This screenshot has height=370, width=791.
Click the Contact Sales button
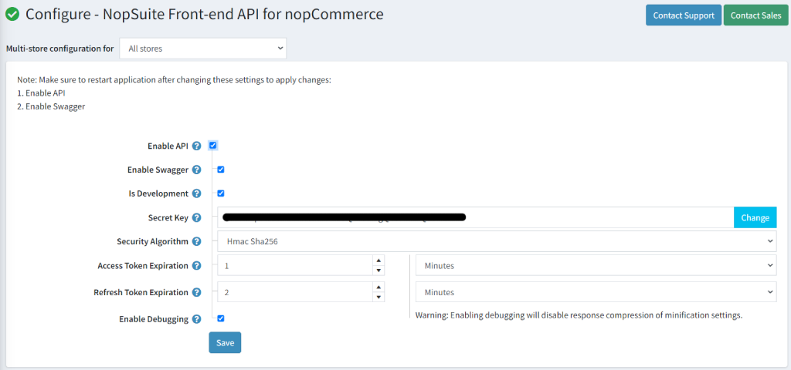pyautogui.click(x=755, y=15)
